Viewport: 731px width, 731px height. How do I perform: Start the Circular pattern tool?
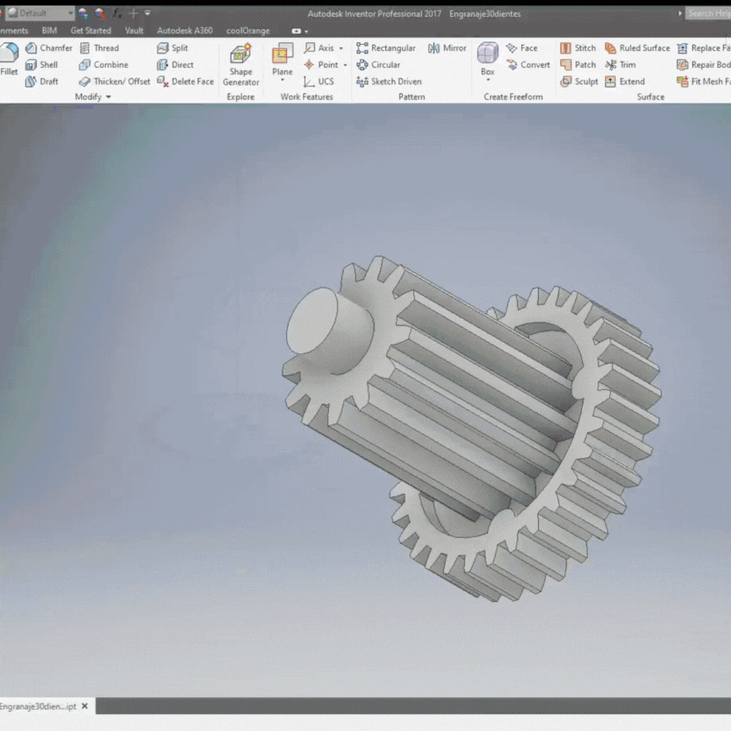[x=378, y=65]
